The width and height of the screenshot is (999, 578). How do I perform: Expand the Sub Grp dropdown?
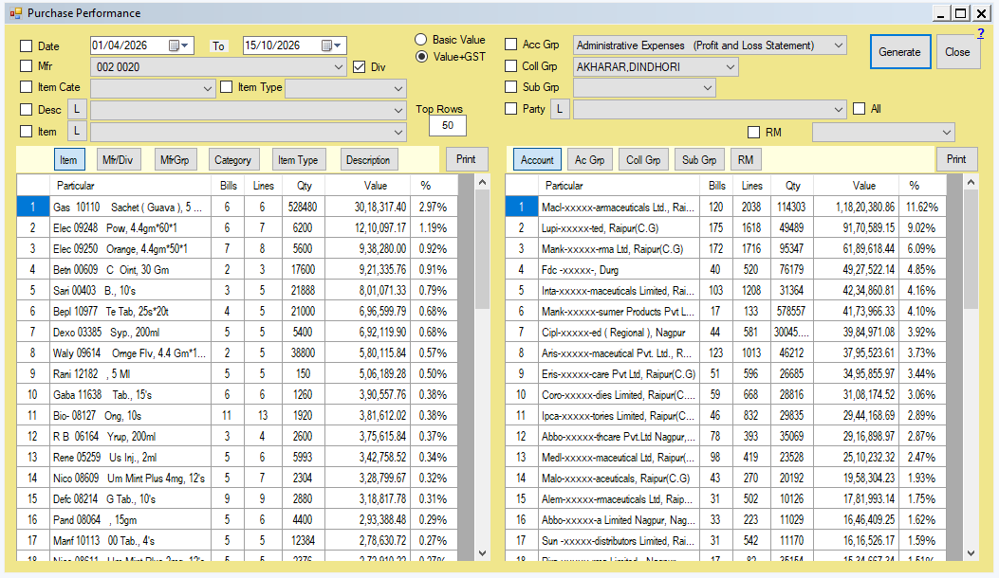(644, 88)
